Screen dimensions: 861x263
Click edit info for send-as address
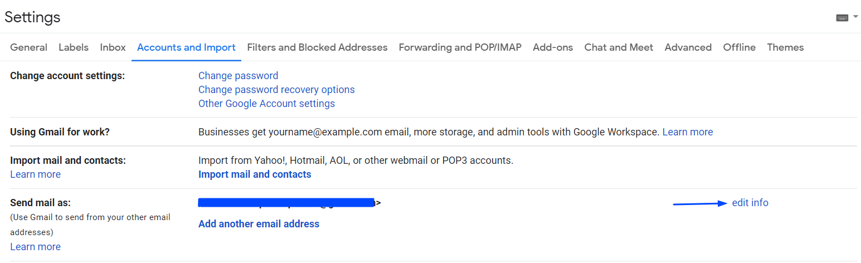(750, 203)
